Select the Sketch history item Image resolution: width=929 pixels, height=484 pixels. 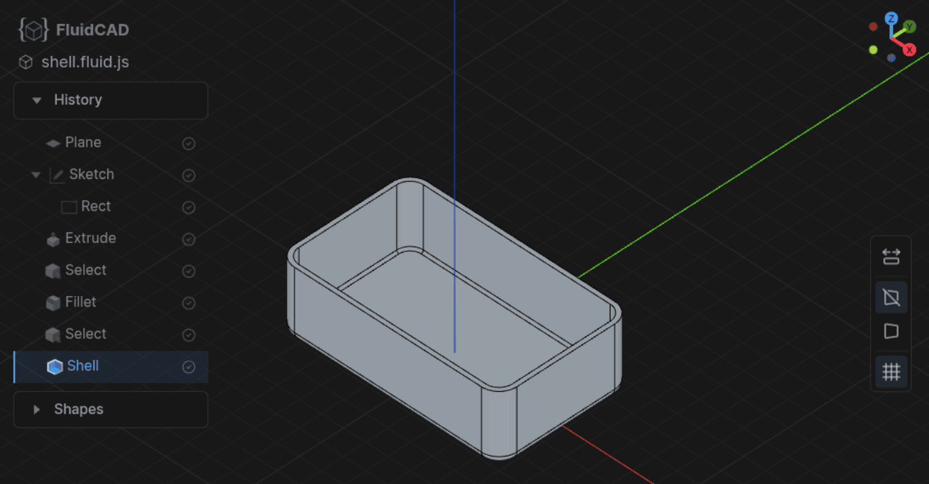tap(111, 175)
